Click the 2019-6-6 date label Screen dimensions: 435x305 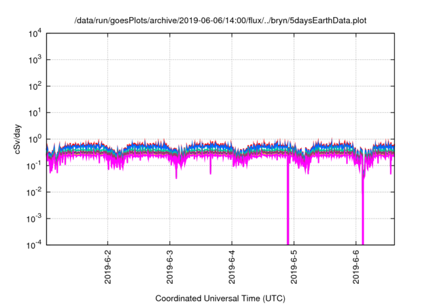pyautogui.click(x=356, y=267)
